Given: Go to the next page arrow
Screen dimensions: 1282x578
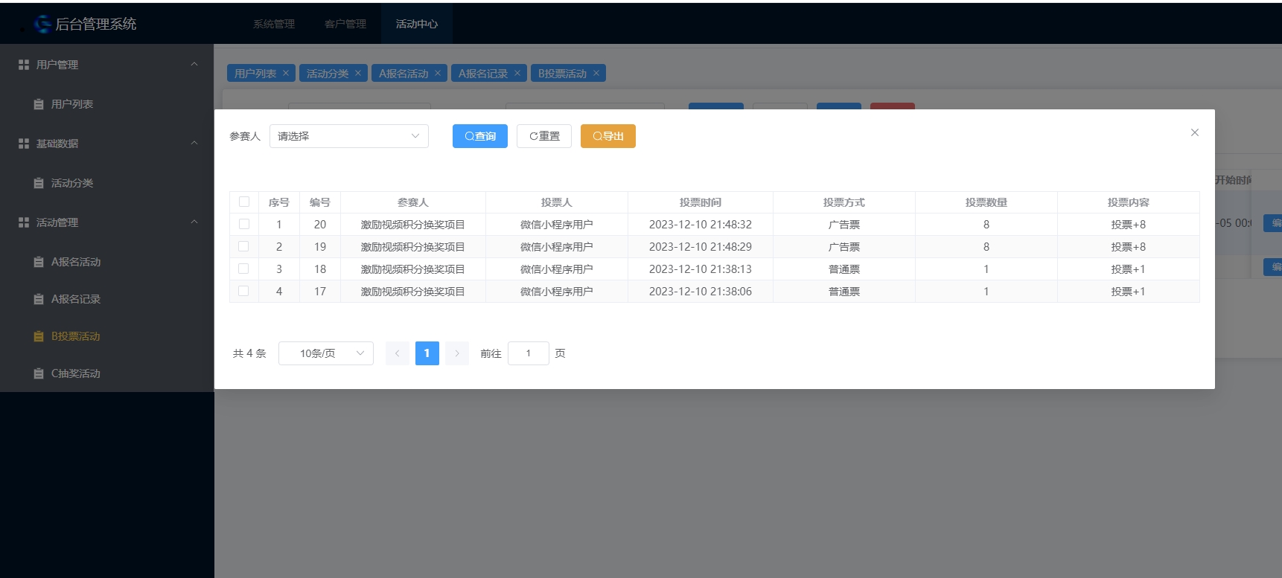Looking at the screenshot, I should (457, 353).
